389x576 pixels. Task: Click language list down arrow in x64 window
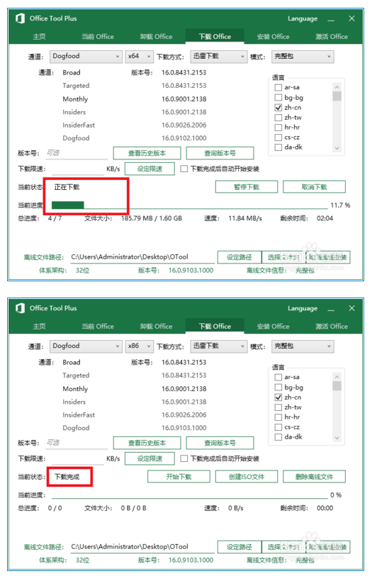click(x=337, y=148)
